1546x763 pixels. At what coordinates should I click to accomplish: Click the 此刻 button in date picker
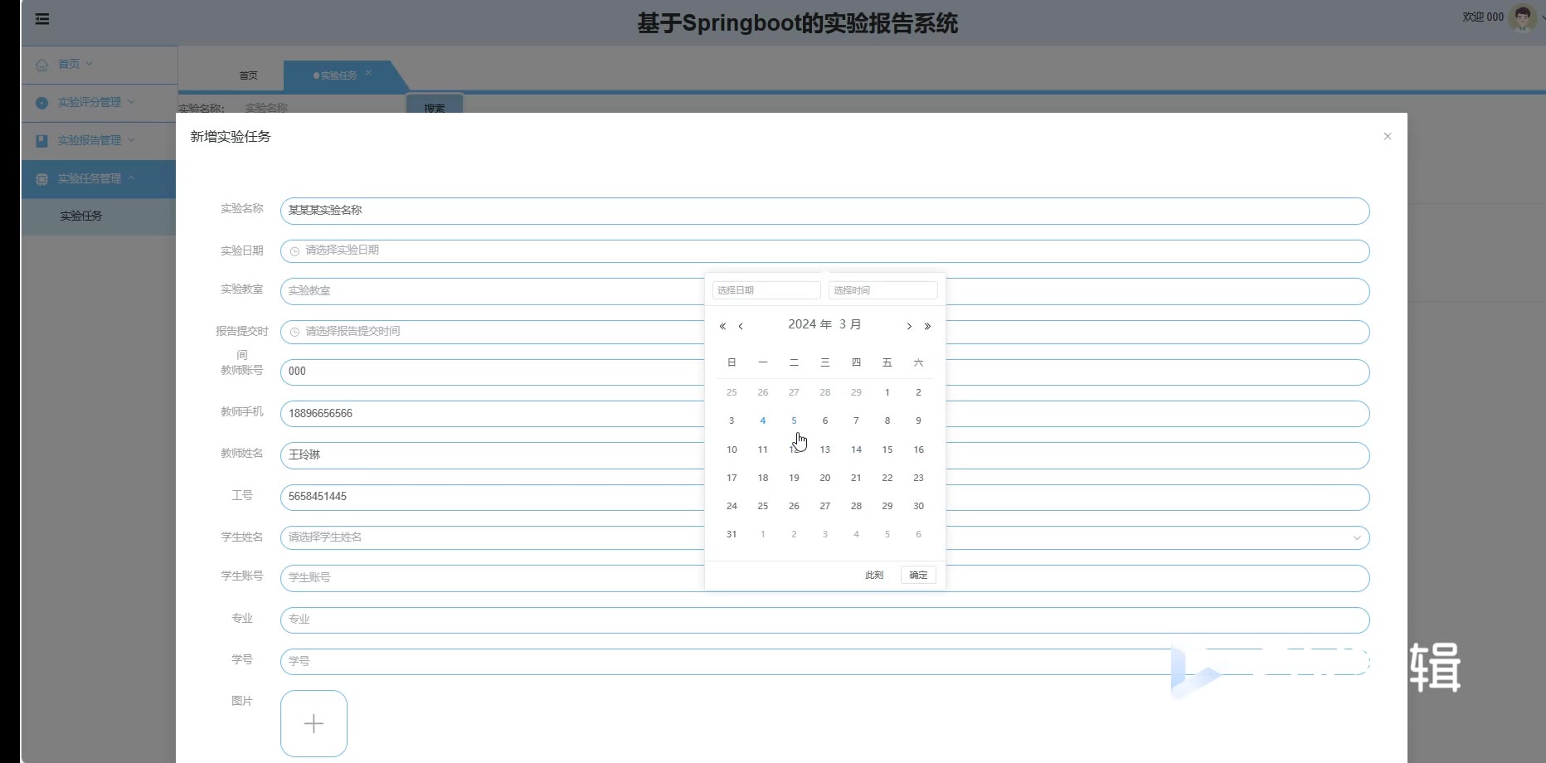click(874, 575)
